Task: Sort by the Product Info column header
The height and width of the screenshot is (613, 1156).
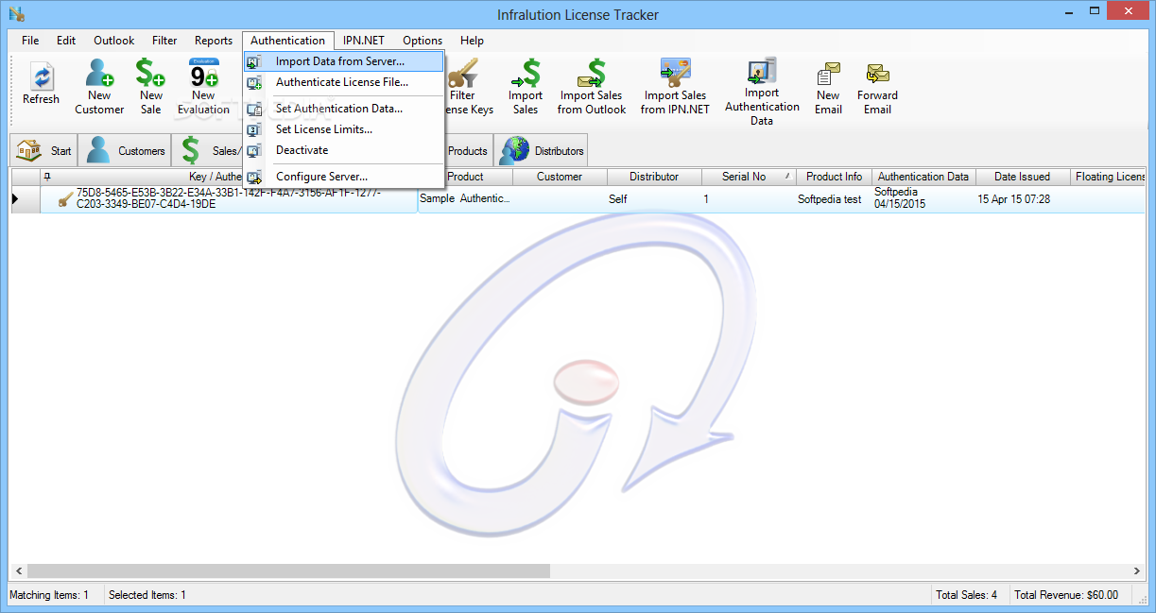Action: (834, 177)
